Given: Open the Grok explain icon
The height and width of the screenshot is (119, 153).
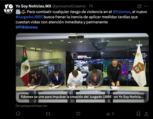Looking at the screenshot, I should [x=139, y=6].
